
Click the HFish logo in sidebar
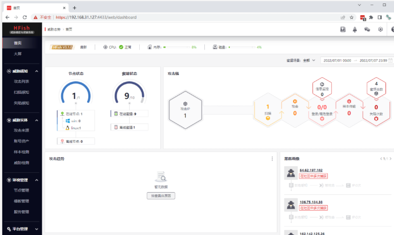(22, 29)
